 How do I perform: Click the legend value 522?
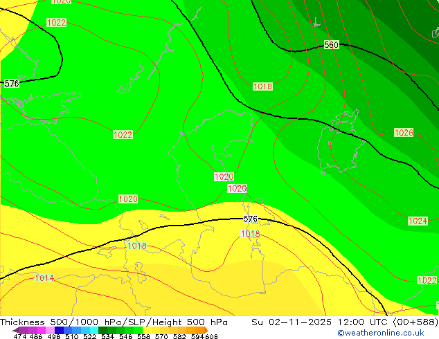click(89, 336)
